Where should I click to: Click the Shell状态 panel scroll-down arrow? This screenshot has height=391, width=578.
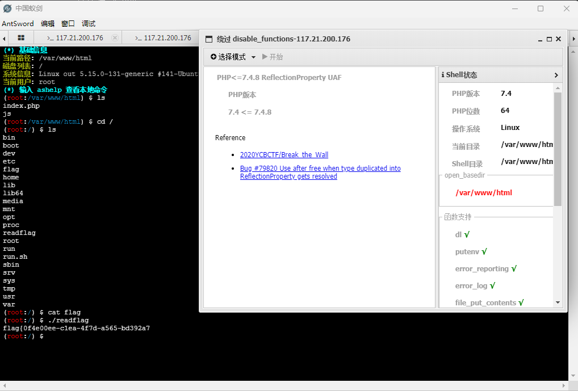(x=558, y=303)
